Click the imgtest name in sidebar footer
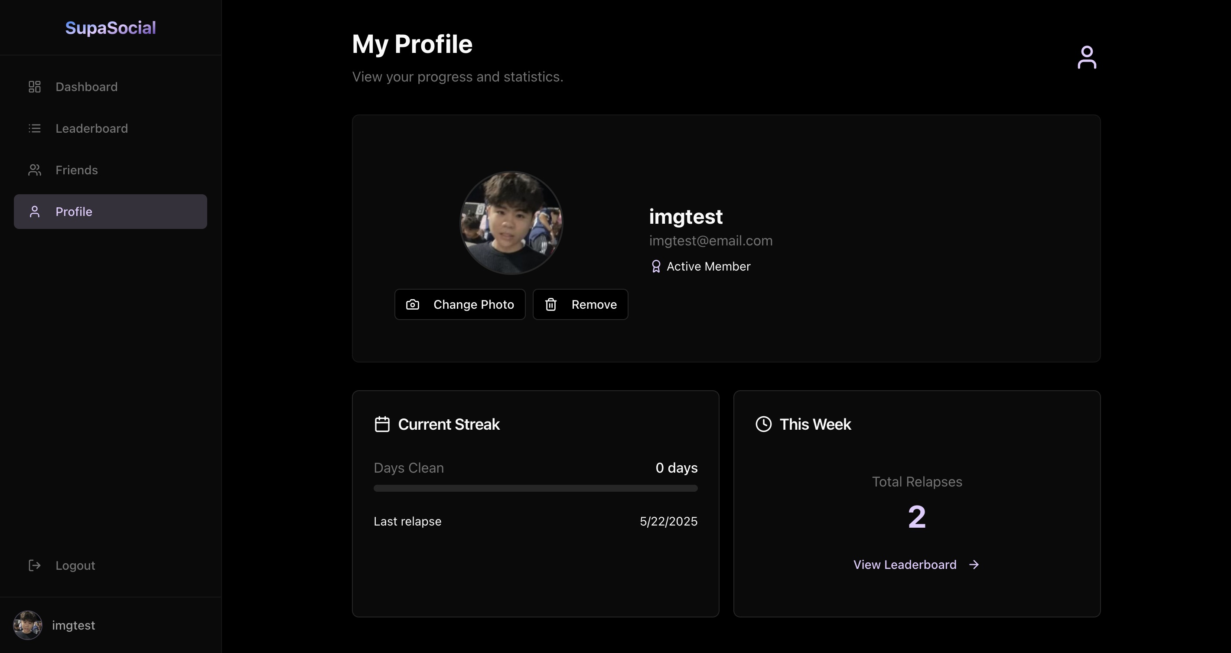The image size is (1231, 653). (73, 625)
